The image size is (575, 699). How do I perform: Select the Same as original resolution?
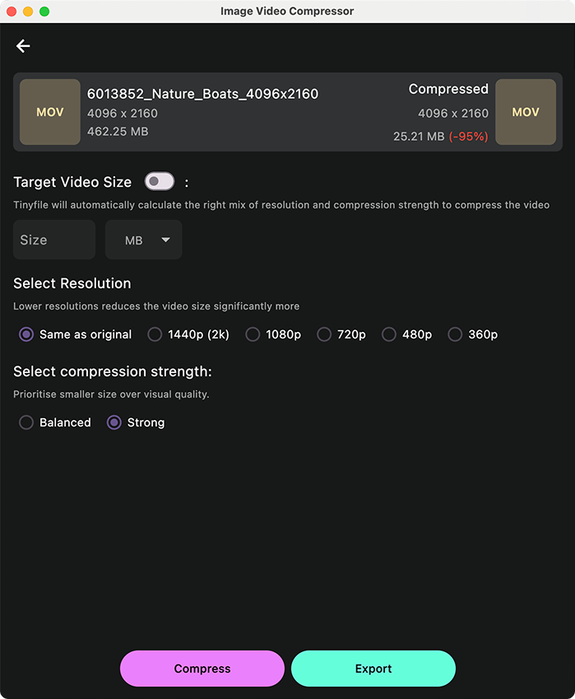pos(27,334)
